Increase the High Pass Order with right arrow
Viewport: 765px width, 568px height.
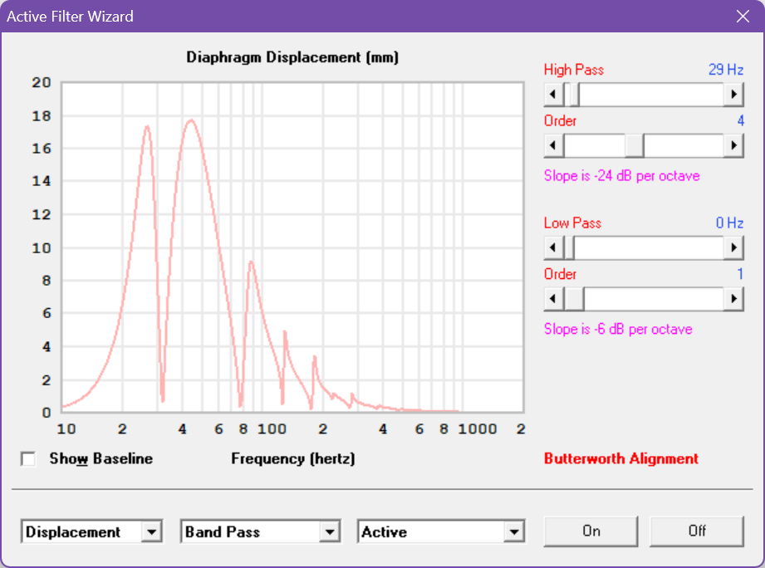[733, 145]
